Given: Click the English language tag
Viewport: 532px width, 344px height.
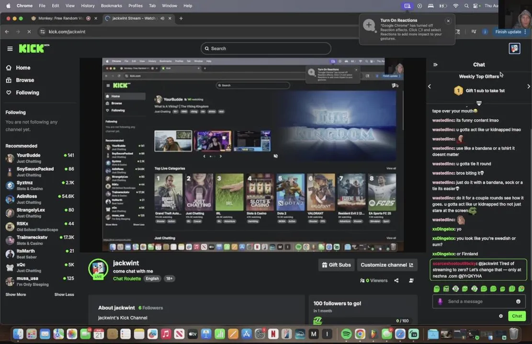Looking at the screenshot, I should (x=152, y=279).
